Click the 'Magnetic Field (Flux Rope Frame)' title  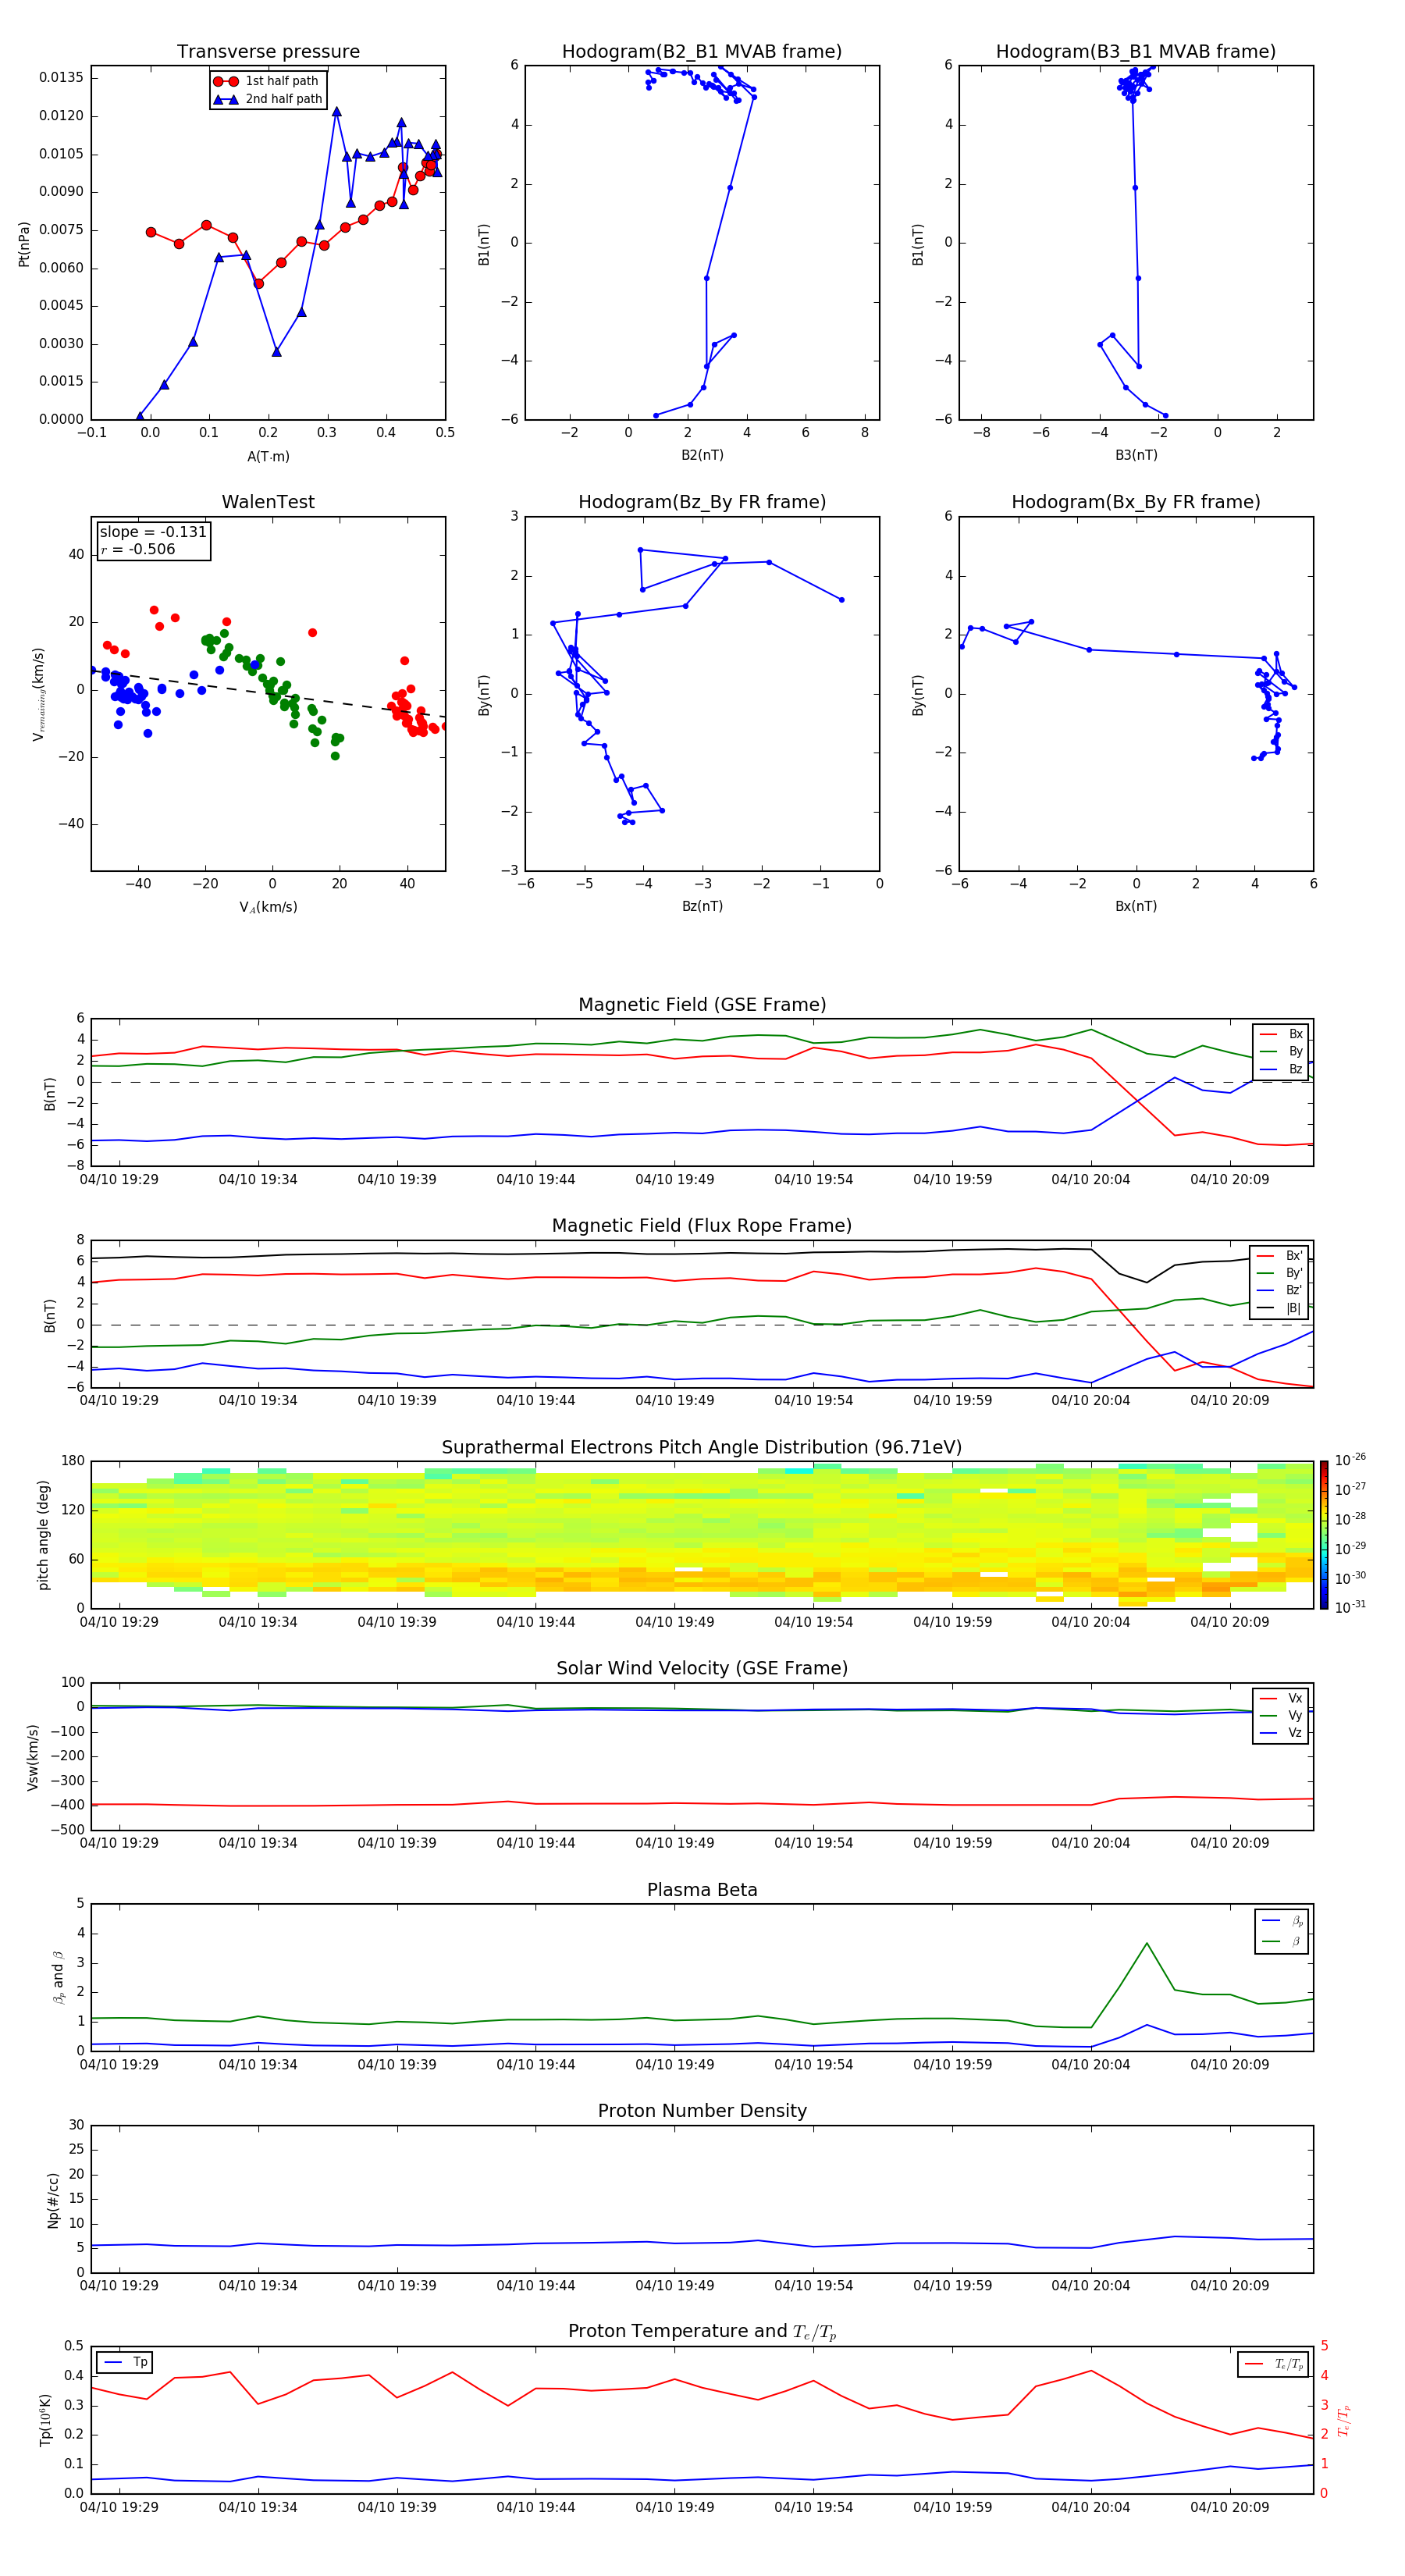(702, 1226)
